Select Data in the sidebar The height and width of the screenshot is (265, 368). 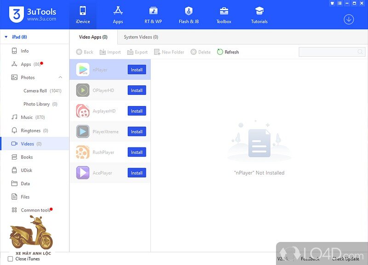pyautogui.click(x=35, y=183)
